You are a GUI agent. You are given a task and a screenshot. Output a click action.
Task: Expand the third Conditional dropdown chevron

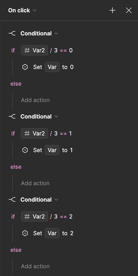tap(56, 199)
